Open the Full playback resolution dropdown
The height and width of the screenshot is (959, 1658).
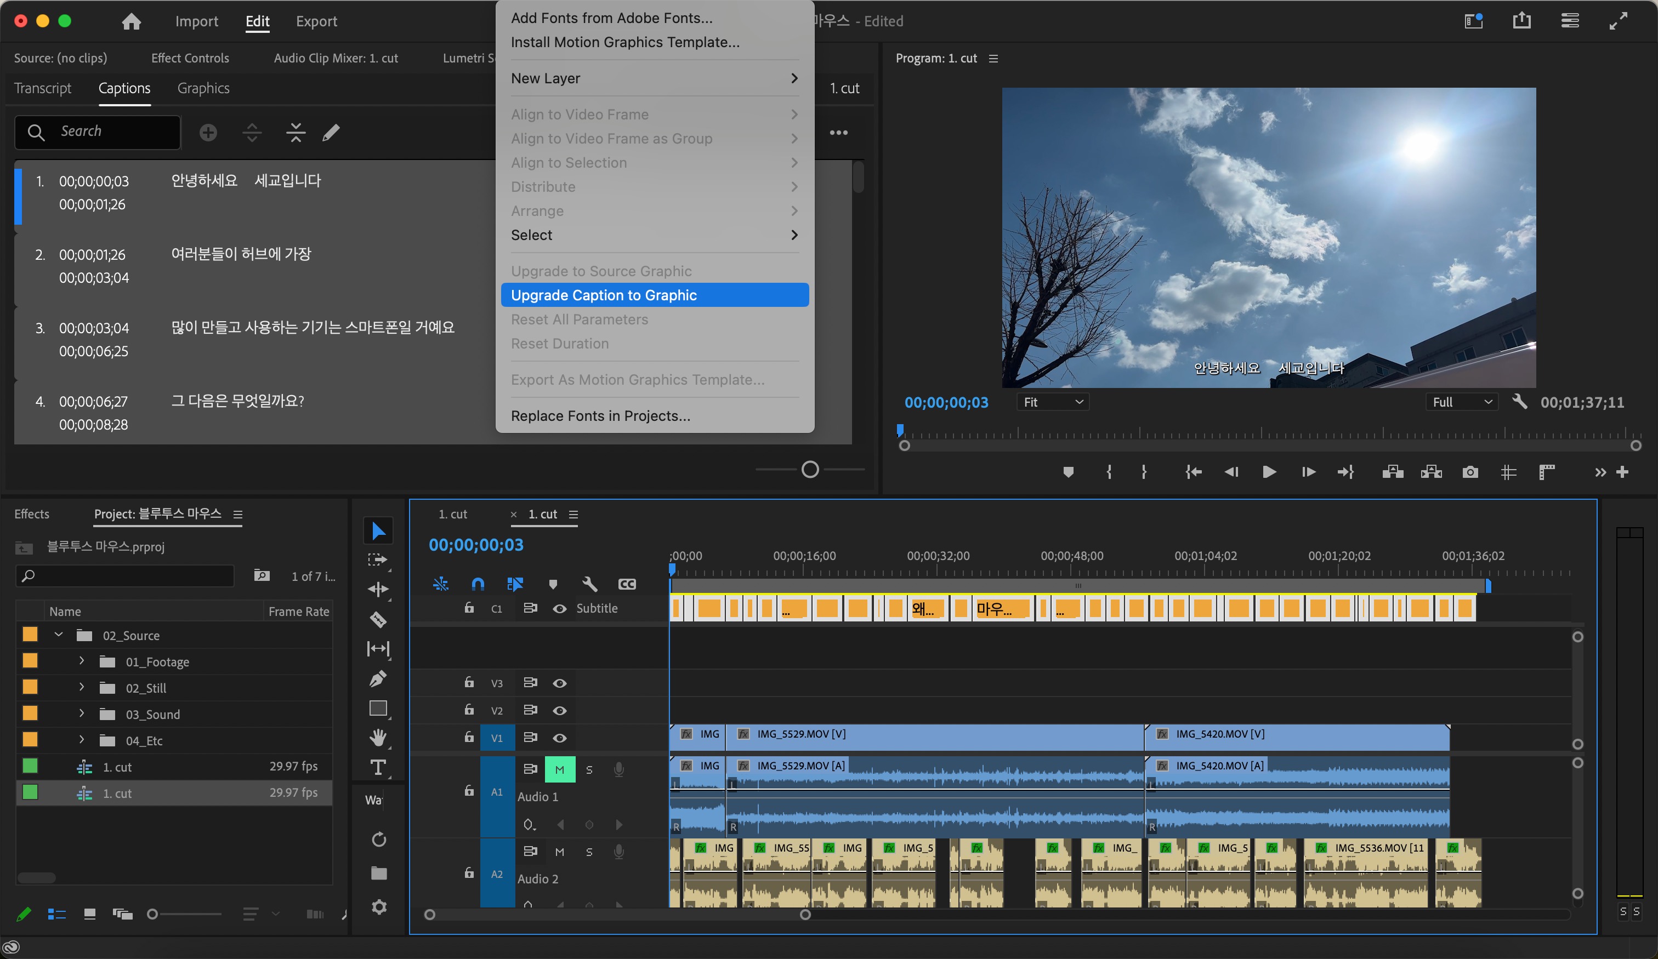[x=1461, y=402]
